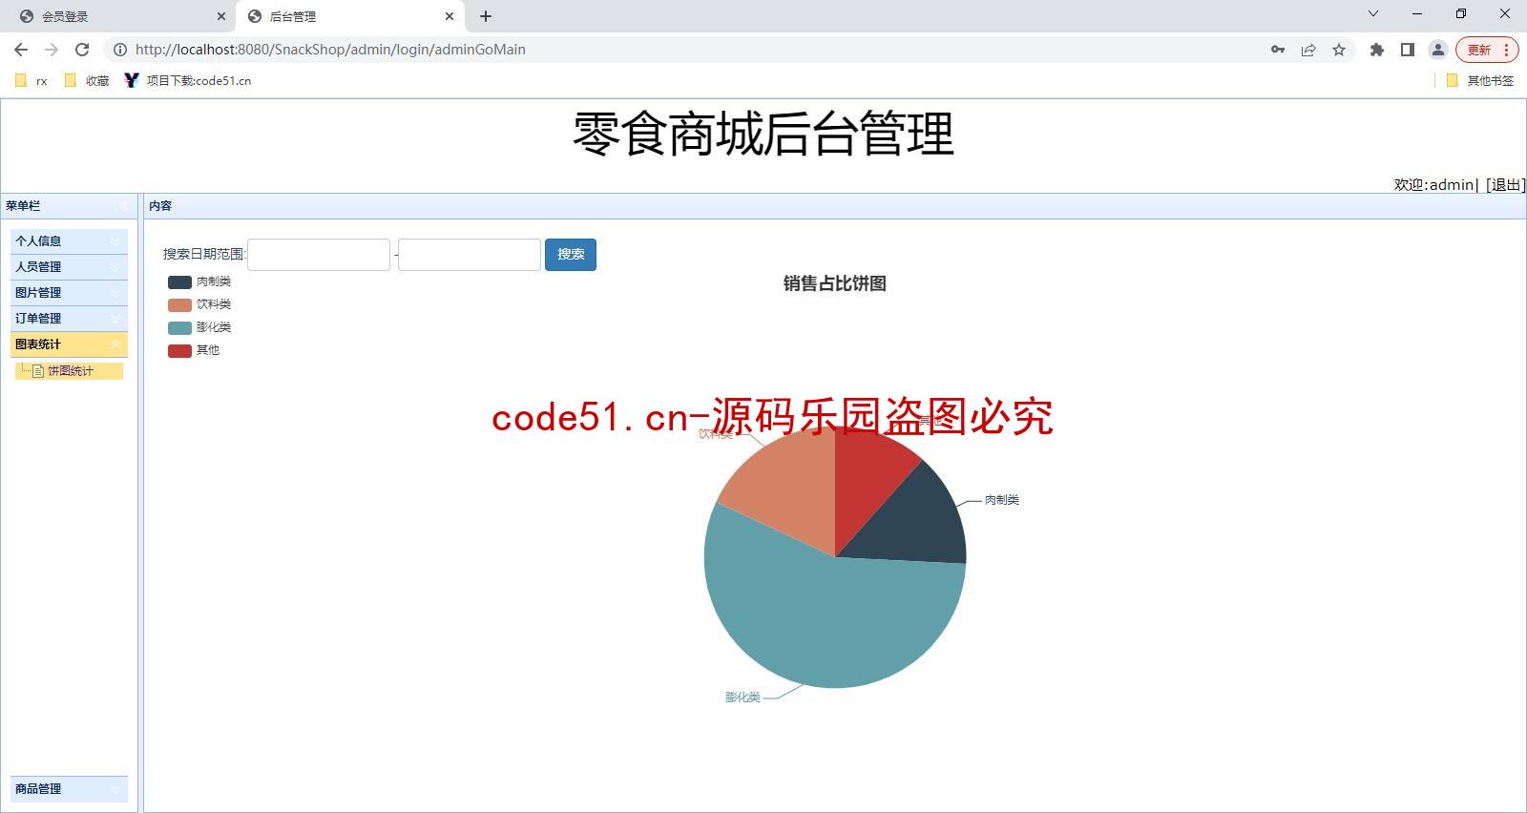Open the saved passwords key icon
1527x813 pixels.
pos(1278,50)
